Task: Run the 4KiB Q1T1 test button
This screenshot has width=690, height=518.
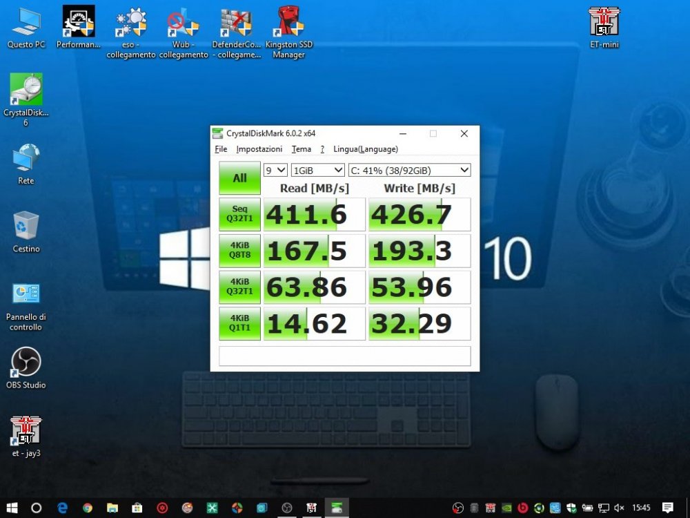Action: click(x=239, y=324)
